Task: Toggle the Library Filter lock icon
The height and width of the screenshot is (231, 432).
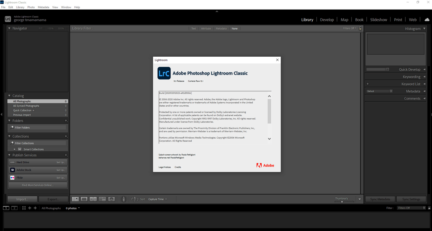Action: pos(360,28)
